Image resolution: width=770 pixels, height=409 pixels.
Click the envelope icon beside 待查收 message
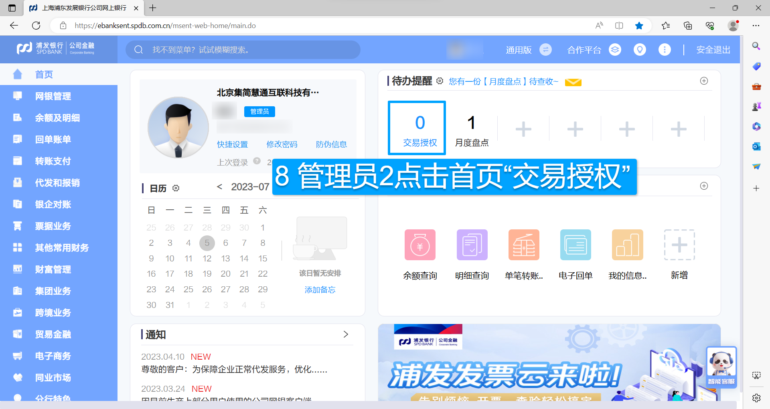573,82
